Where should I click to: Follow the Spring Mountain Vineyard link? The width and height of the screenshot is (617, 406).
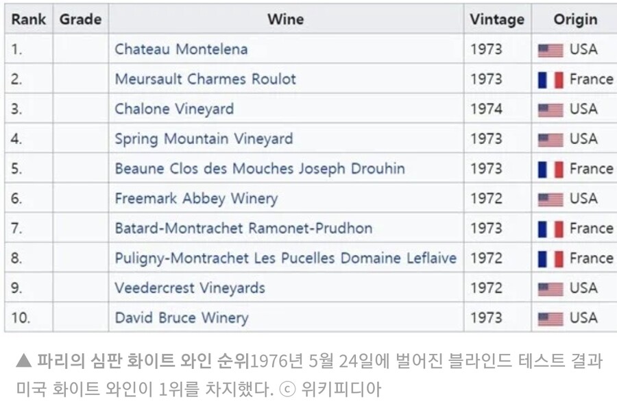[204, 139]
